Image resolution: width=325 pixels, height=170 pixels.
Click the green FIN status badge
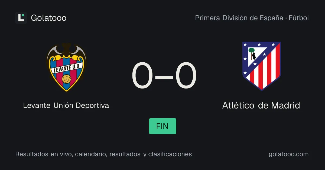[162, 126]
